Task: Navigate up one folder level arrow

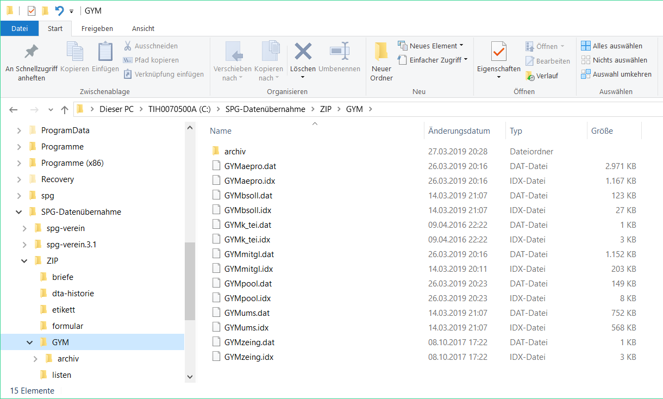Action: tap(65, 110)
